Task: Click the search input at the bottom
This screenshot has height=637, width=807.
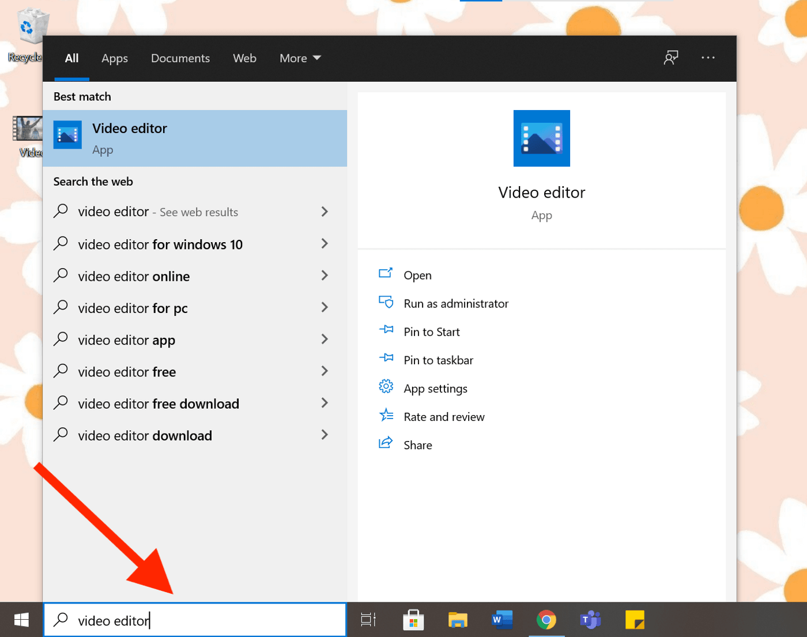Action: click(x=195, y=620)
